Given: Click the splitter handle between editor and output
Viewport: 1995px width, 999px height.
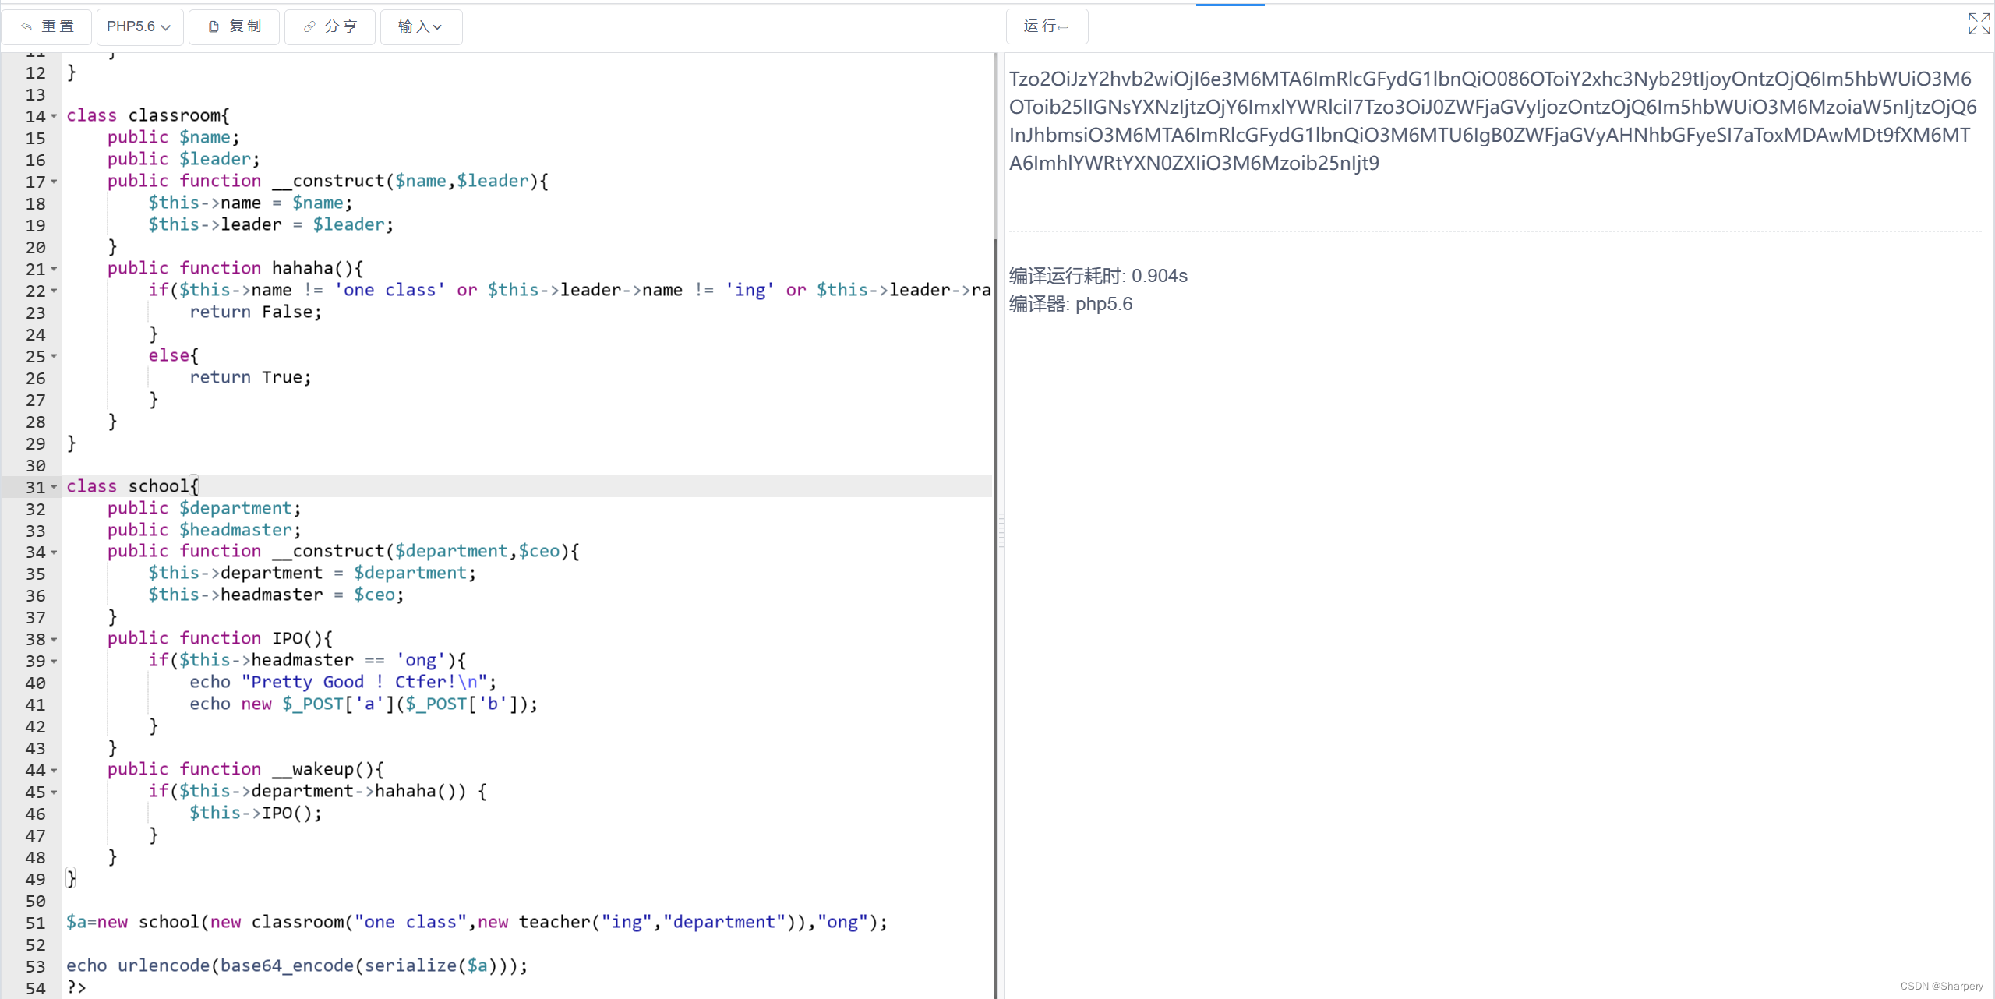Looking at the screenshot, I should [1001, 530].
